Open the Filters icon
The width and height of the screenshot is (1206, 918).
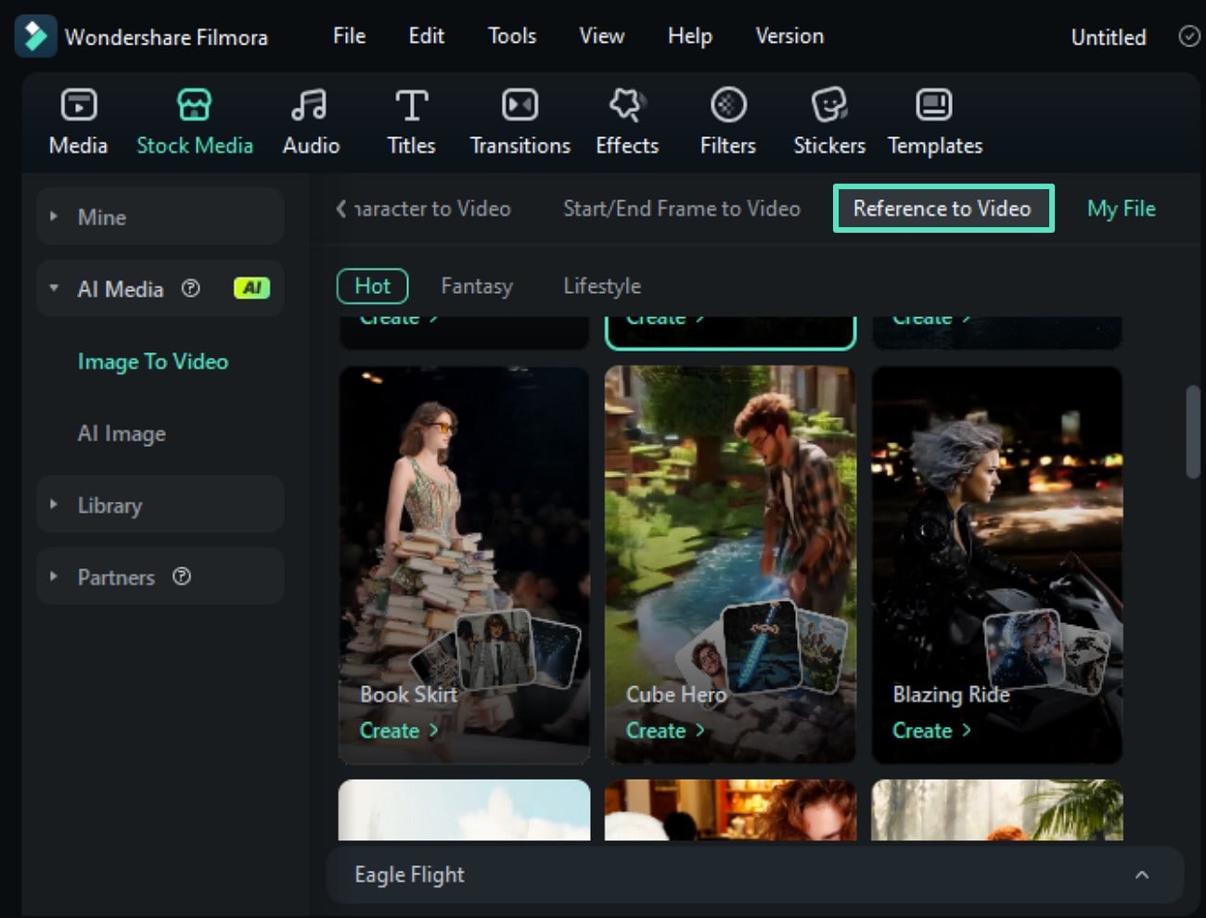728,105
